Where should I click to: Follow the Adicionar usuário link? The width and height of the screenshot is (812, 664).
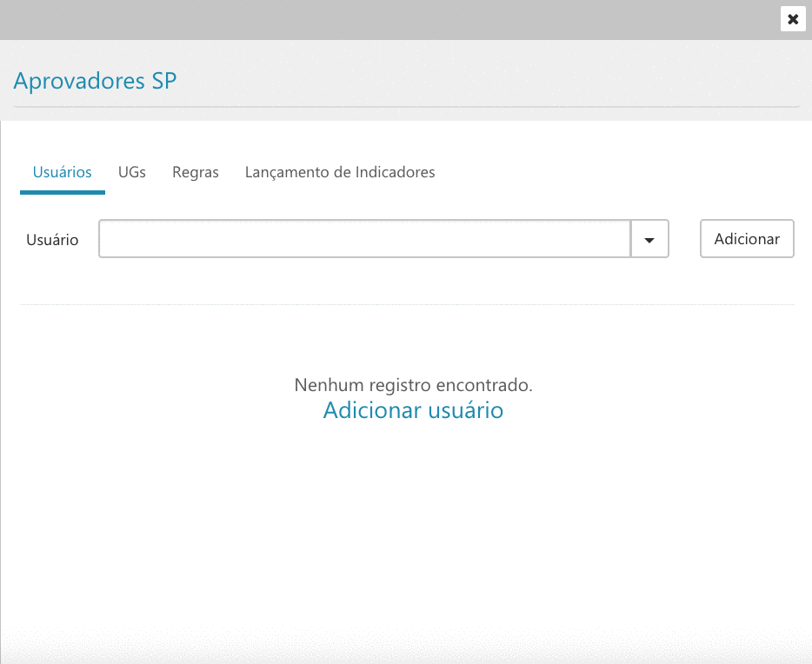click(413, 410)
